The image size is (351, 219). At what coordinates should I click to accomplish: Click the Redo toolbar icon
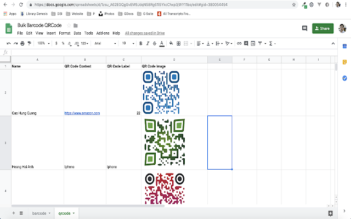pyautogui.click(x=15, y=43)
